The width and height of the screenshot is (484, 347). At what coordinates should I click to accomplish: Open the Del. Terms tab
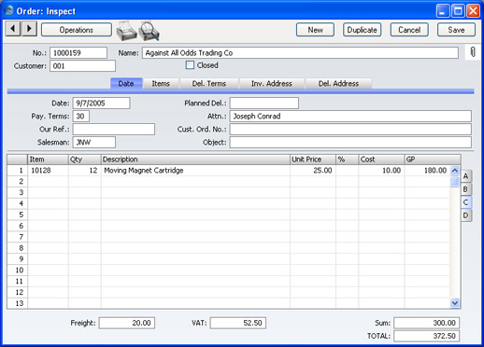209,83
